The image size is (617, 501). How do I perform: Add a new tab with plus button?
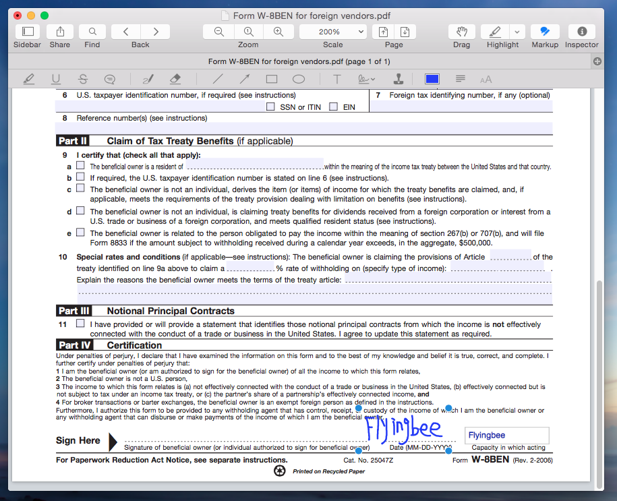pyautogui.click(x=597, y=61)
